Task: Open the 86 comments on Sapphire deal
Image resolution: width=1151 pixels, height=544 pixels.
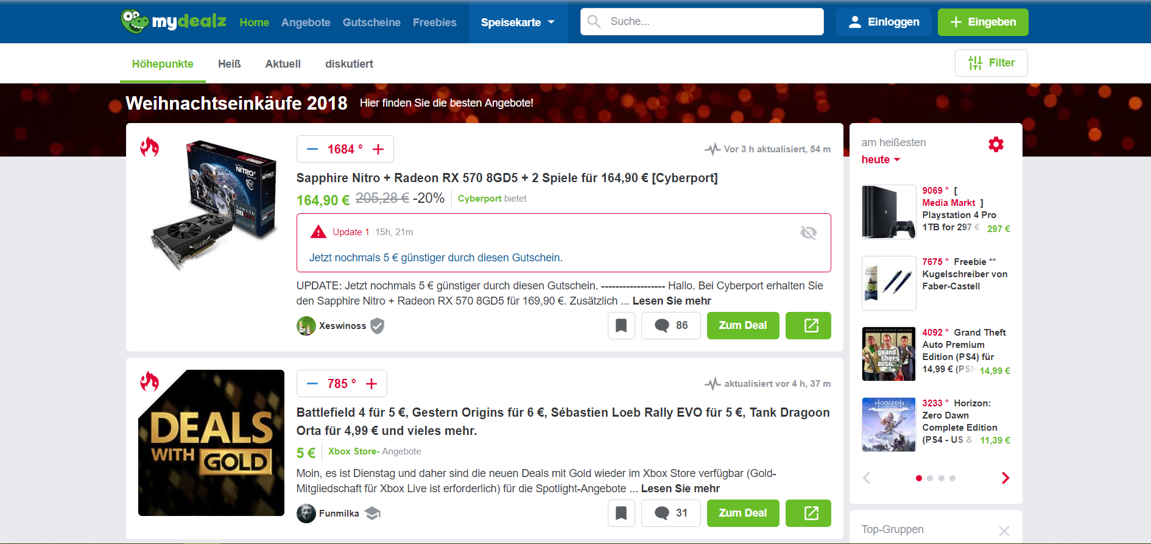Action: (671, 325)
